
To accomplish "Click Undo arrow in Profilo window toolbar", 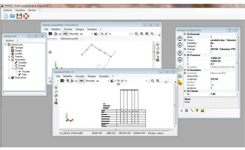I will click(118, 81).
